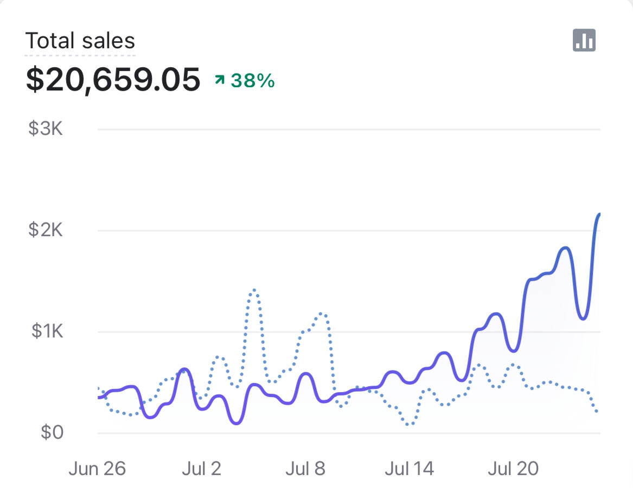Click the dotted line's tallest peak
633x488 pixels.
[x=253, y=291]
